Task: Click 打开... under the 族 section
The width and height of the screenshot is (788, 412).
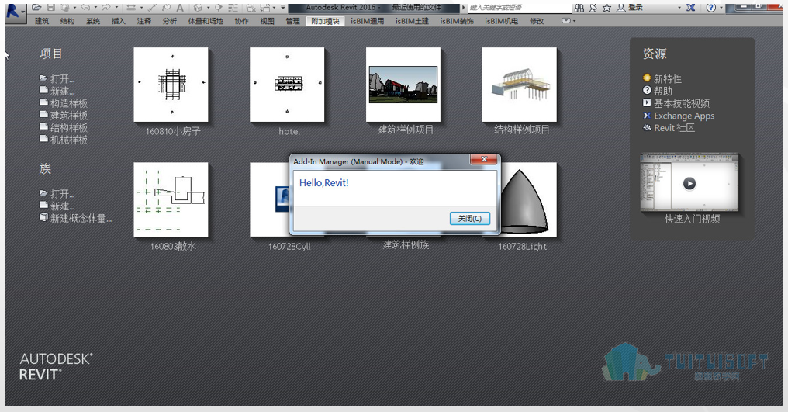Action: 62,194
